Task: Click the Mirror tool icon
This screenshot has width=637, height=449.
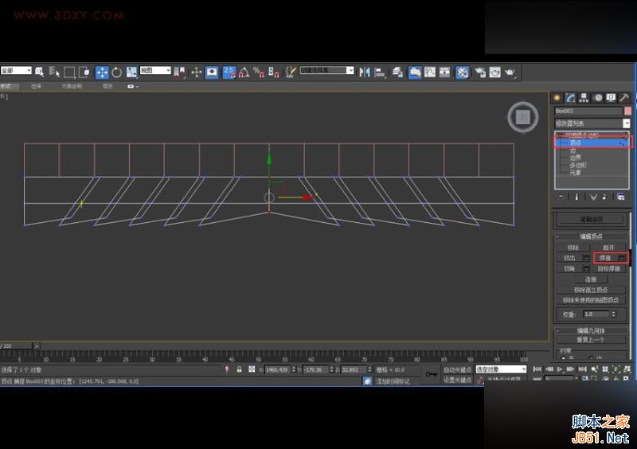Action: [365, 72]
